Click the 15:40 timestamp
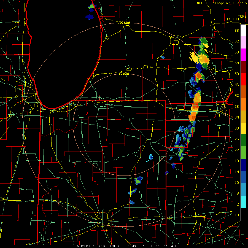Image resolution: width=248 pixels, height=248 pixels. coord(170,246)
